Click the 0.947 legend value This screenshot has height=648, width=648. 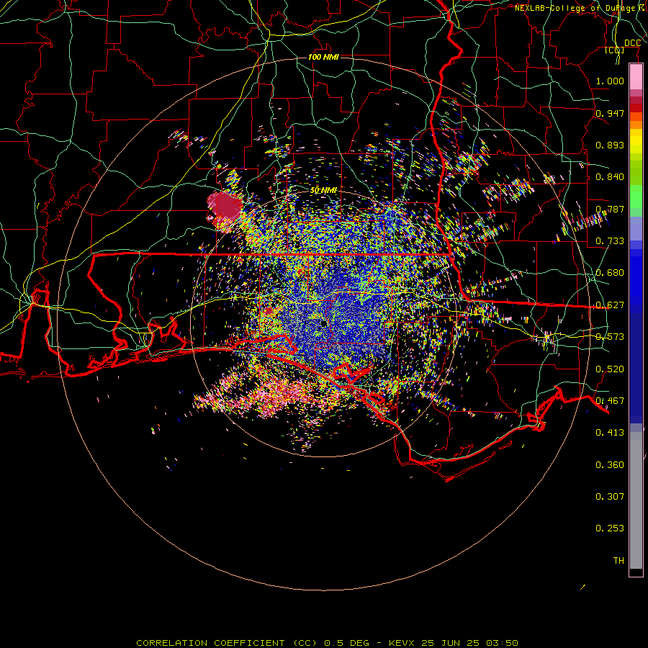610,113
